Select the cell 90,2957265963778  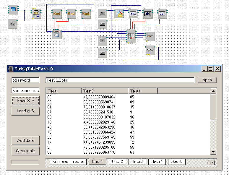tap(99, 152)
